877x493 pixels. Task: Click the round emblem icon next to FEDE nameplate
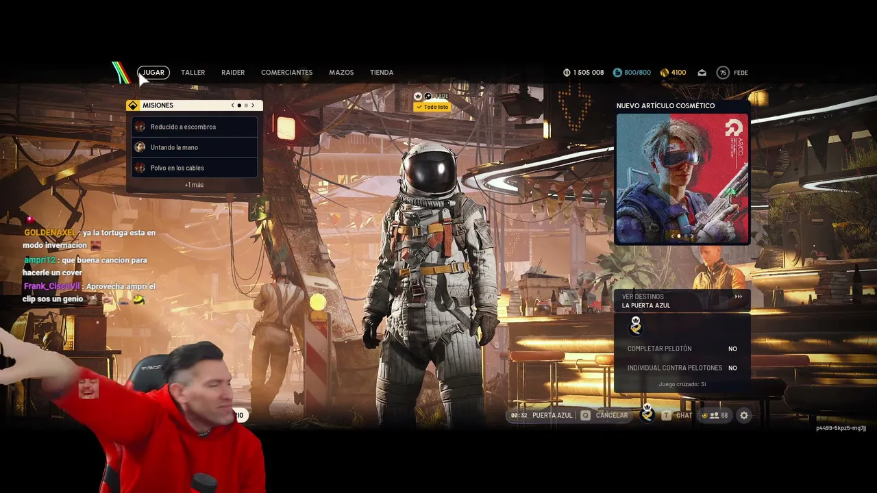point(428,96)
